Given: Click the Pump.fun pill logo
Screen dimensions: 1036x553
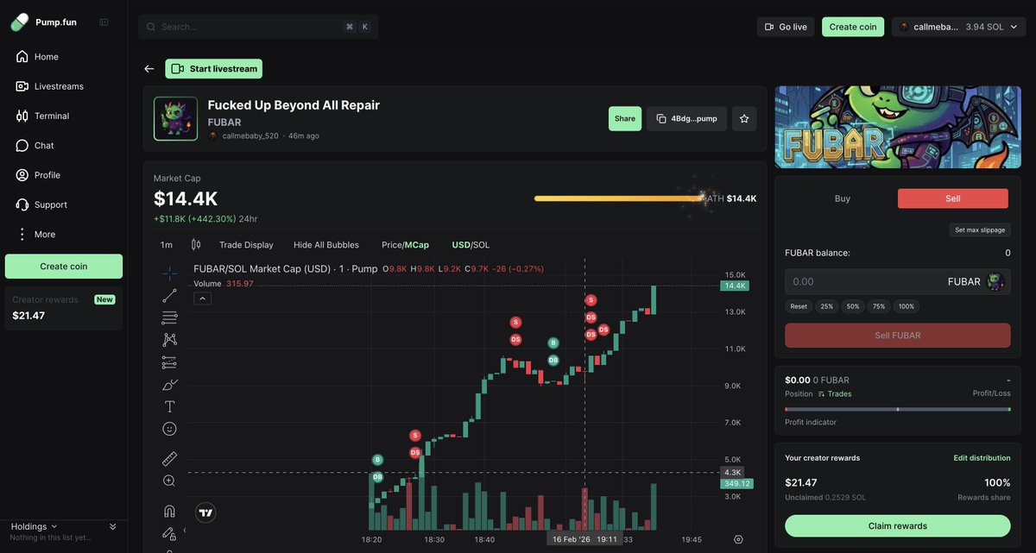Looking at the screenshot, I should coord(20,22).
